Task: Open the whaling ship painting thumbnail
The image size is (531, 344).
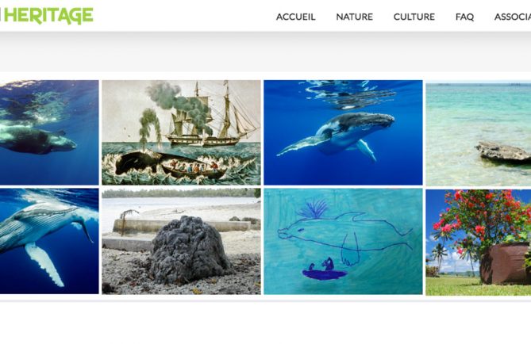Action: pyautogui.click(x=181, y=132)
